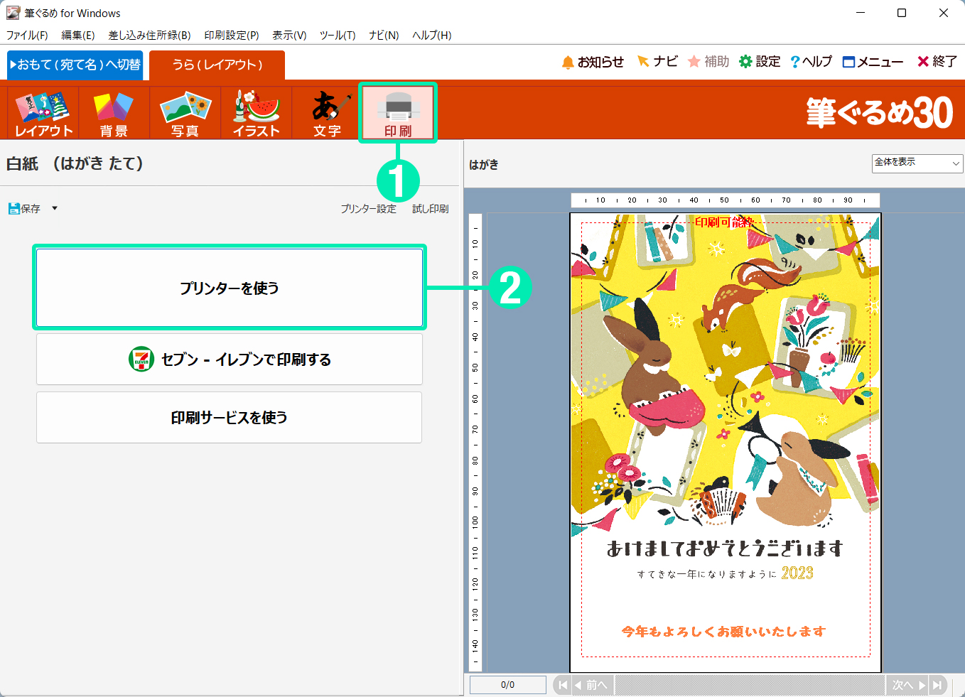
Task: Open プリンター設定 link
Action: (x=368, y=209)
